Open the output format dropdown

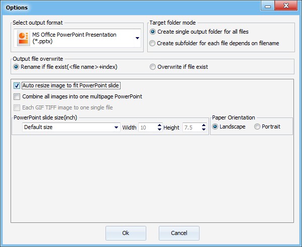click(x=137, y=38)
